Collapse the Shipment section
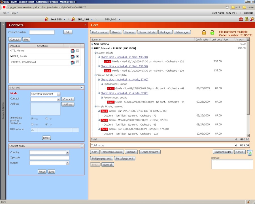Screen dimensions: 255x204 point(82,88)
